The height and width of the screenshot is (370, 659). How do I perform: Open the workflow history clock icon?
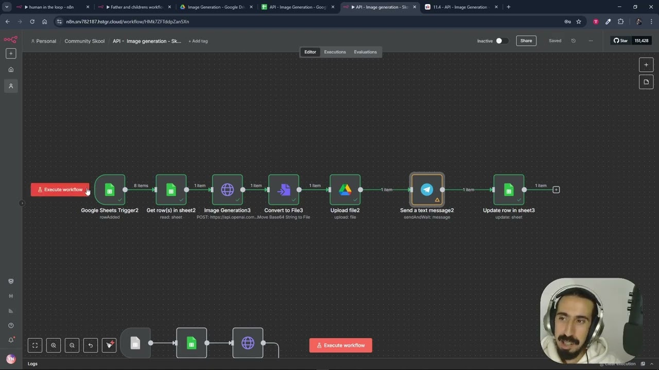point(574,41)
